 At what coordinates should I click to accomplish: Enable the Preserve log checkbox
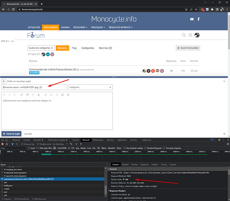tap(22, 144)
